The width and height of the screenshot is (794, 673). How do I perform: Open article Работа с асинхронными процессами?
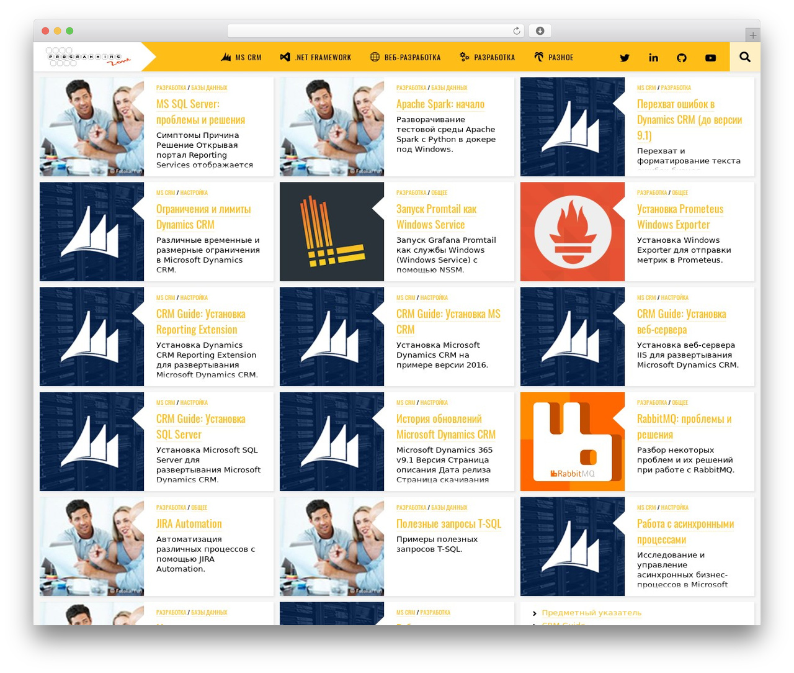(x=685, y=531)
